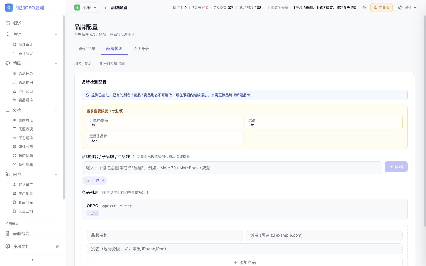This screenshot has width=426, height=266.
Task: Click the lock icon in monitoring notice
Action: click(x=87, y=95)
